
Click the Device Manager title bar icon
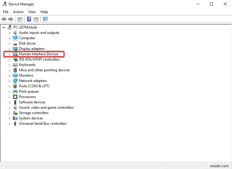[4, 4]
